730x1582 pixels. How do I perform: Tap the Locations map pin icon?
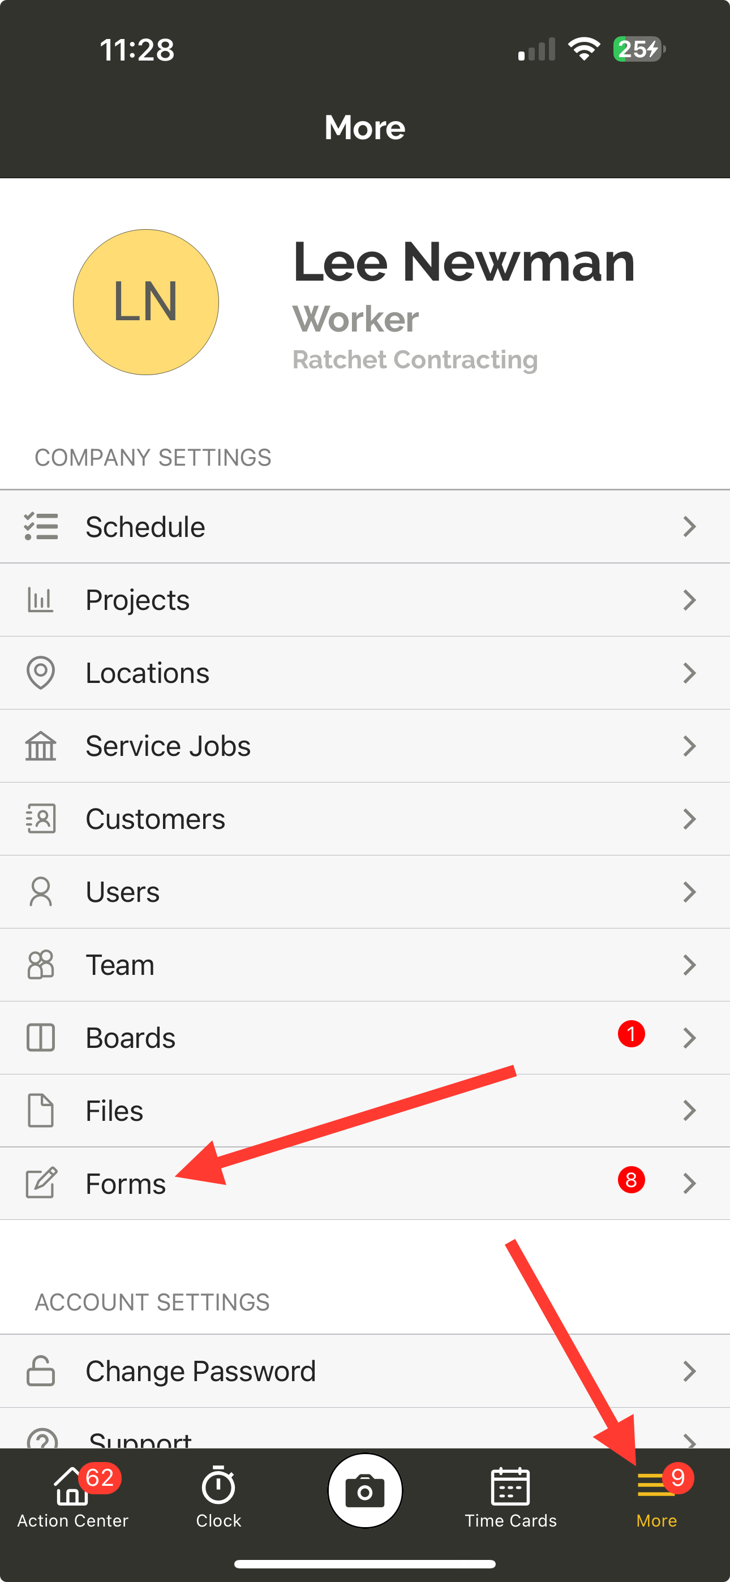pos(41,673)
